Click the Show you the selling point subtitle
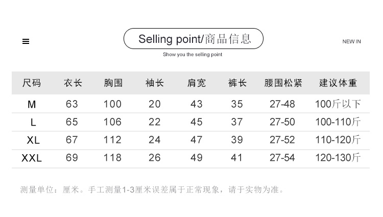Image resolution: width=383 pixels, height=217 pixels. 193,54
